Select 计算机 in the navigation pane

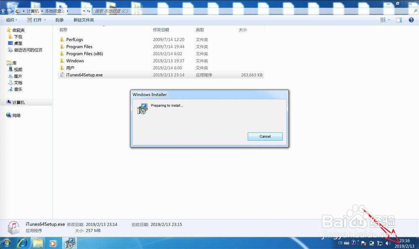(18, 102)
